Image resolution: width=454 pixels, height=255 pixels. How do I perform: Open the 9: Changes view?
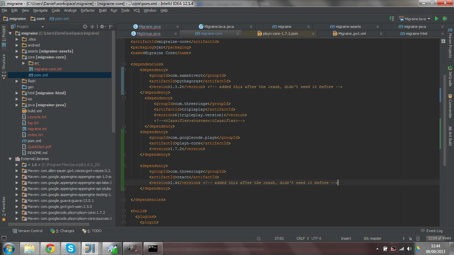(x=64, y=230)
